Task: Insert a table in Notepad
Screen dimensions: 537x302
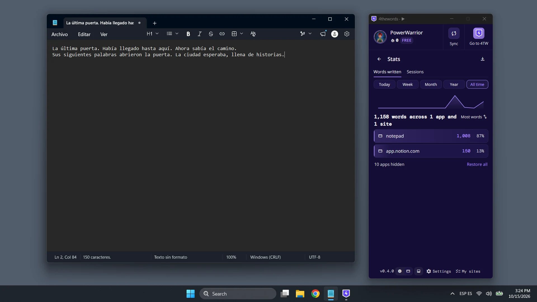Action: tap(234, 34)
